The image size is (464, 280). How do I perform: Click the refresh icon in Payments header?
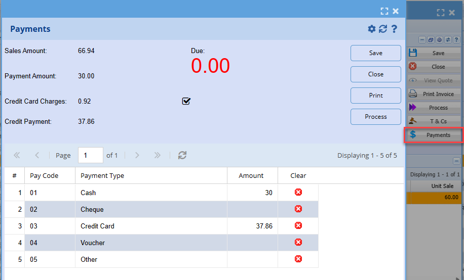tap(383, 29)
